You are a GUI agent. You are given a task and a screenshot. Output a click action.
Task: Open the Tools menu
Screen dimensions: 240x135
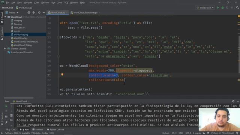click(x=60, y=3)
